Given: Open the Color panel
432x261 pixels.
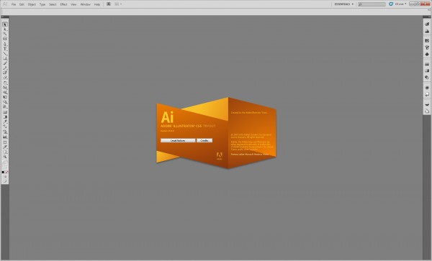Looking at the screenshot, I should click(427, 24).
